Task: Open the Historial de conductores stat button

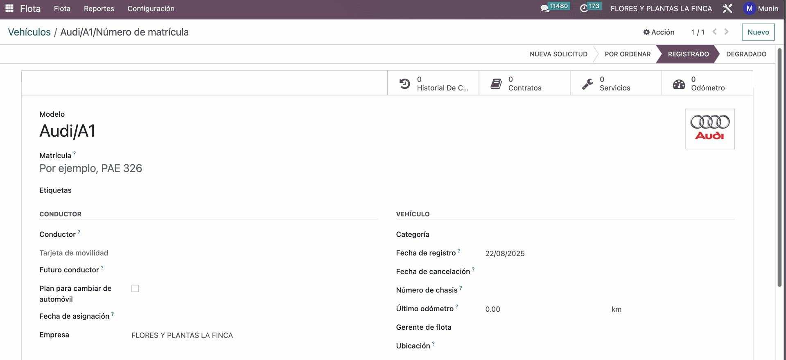Action: click(x=433, y=84)
